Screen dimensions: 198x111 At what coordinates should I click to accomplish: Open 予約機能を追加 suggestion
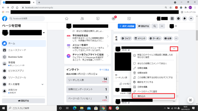point(88,38)
